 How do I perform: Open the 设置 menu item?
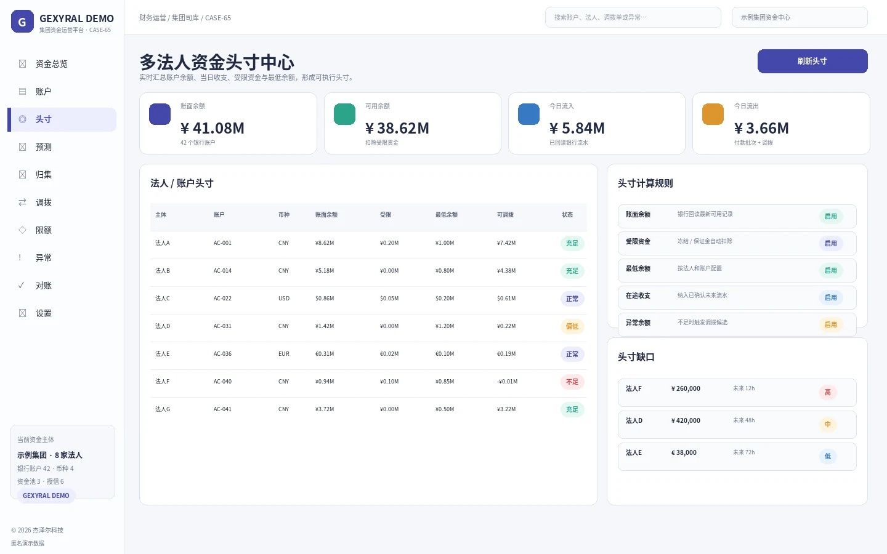pos(62,313)
